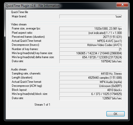Select the MP4 Audio (mp4a) format field
This screenshot has width=133, height=125.
tap(91, 82)
